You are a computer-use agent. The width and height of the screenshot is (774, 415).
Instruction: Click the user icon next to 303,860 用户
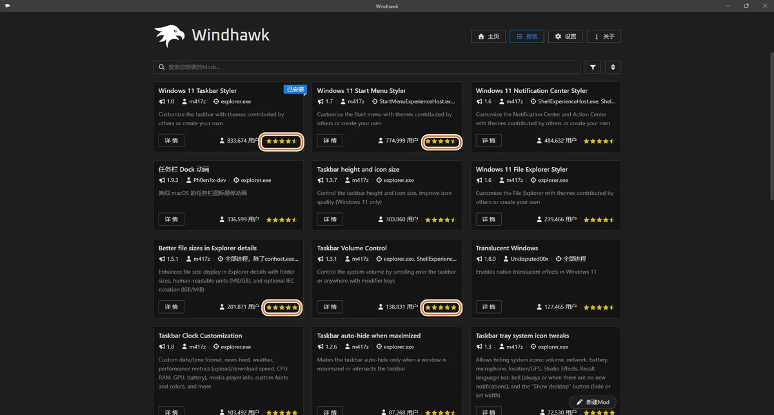point(381,219)
